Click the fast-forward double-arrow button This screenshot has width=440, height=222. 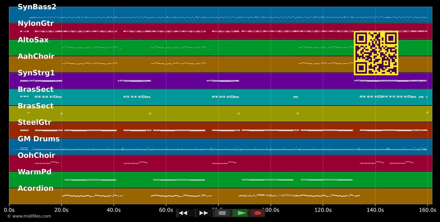[204, 213]
